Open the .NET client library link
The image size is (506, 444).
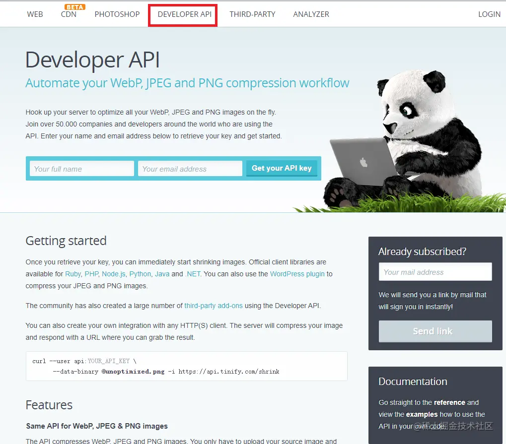(x=193, y=274)
